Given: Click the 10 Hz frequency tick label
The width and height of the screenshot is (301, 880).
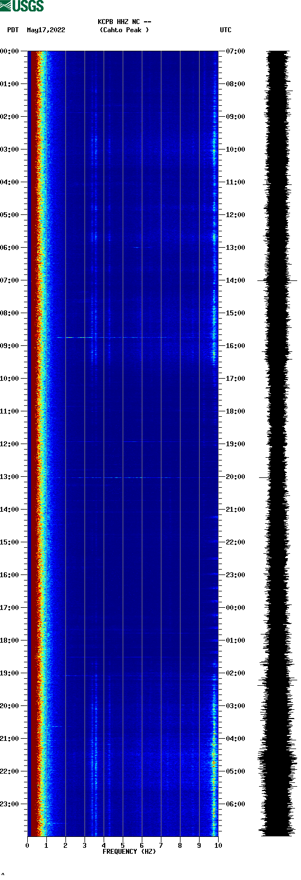Looking at the screenshot, I should pyautogui.click(x=218, y=846).
